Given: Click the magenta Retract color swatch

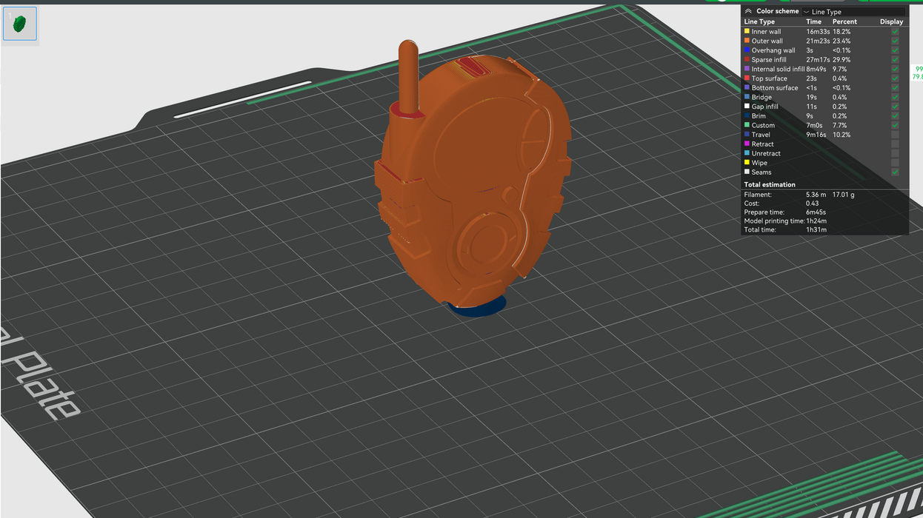Looking at the screenshot, I should coord(747,144).
